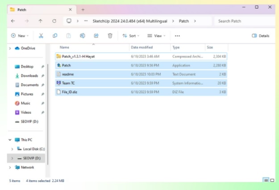Click the Patch breadcrumb in address bar
Viewport: 279px width, 190px height.
183,21
